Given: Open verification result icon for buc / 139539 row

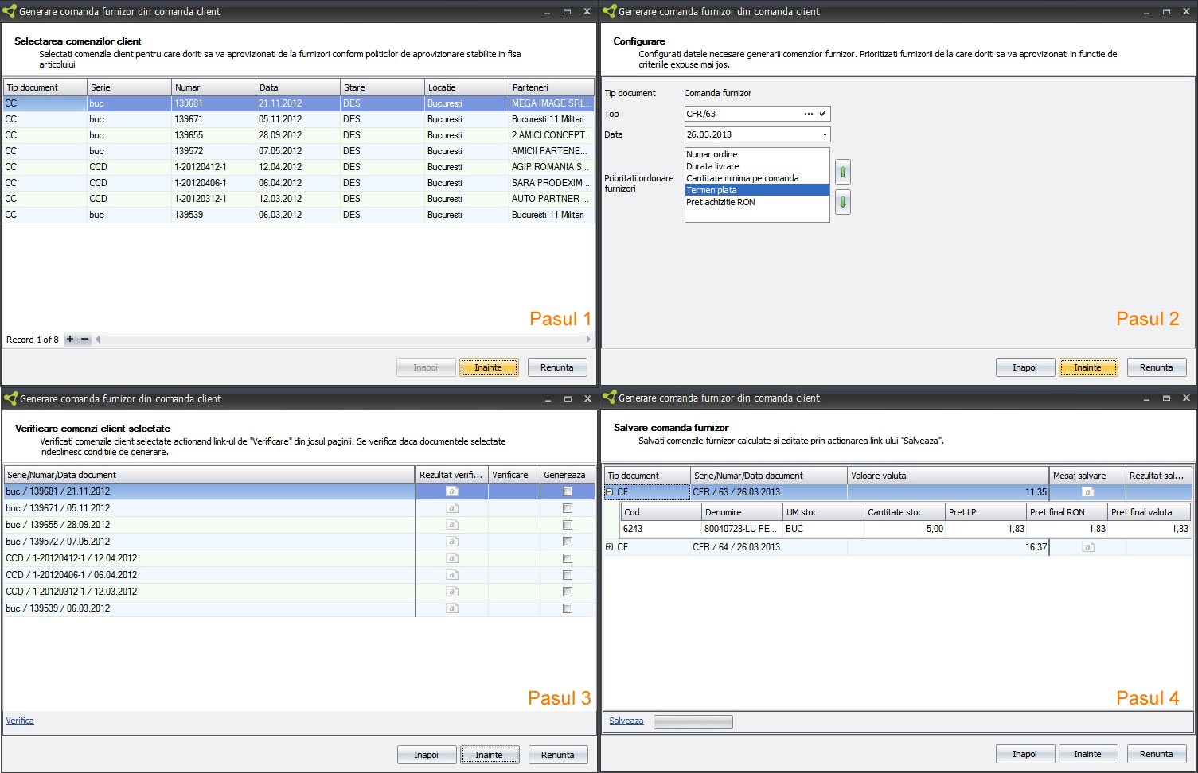Looking at the screenshot, I should (452, 608).
